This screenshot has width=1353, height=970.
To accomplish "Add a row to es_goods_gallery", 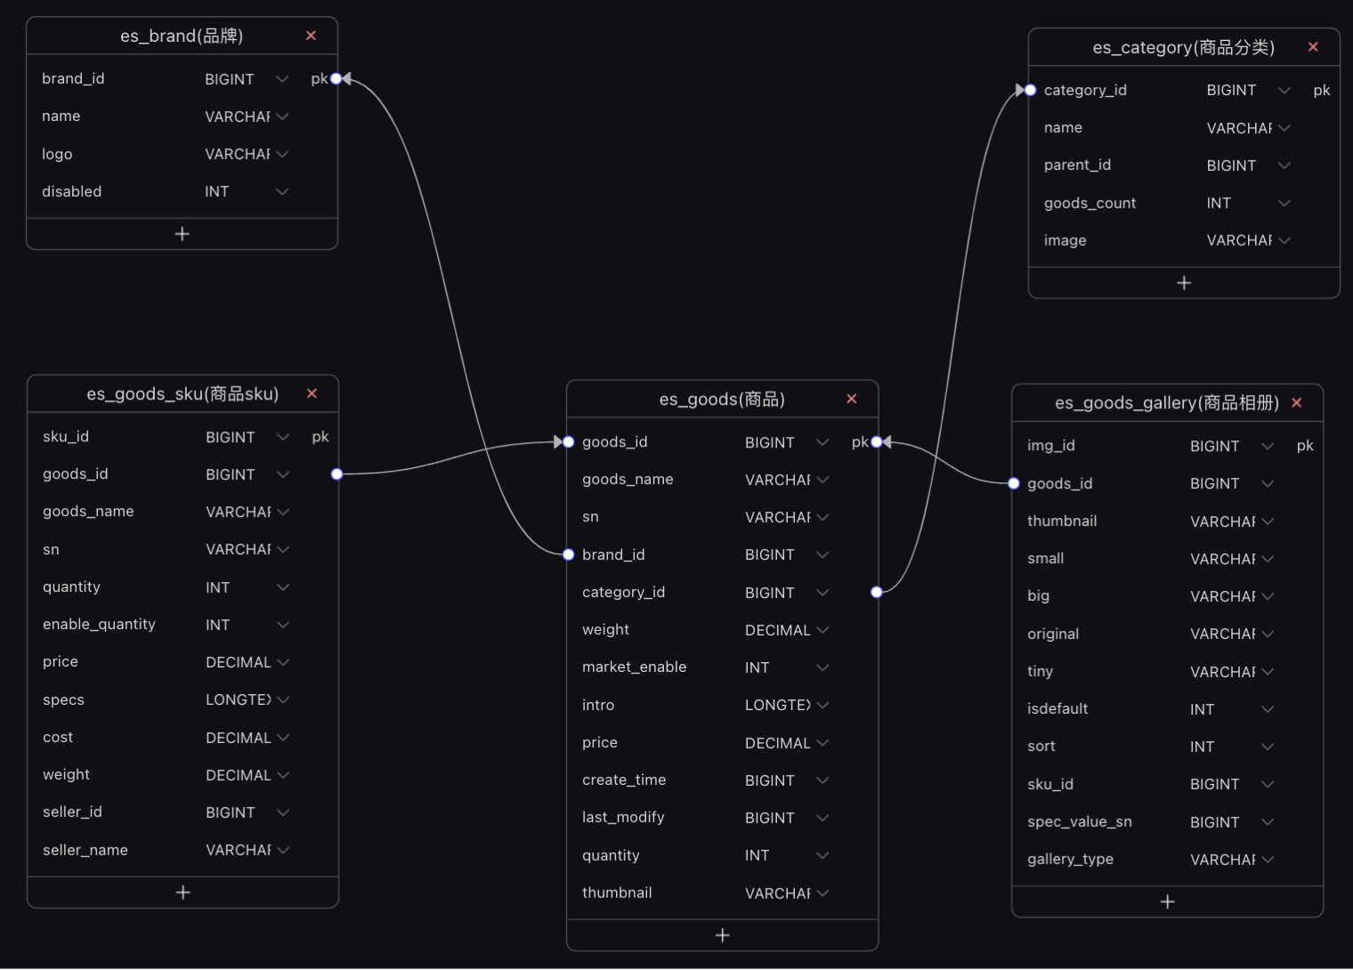I will [1168, 902].
